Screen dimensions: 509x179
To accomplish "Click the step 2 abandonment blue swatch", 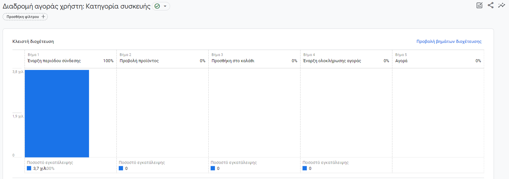I will point(121,168).
